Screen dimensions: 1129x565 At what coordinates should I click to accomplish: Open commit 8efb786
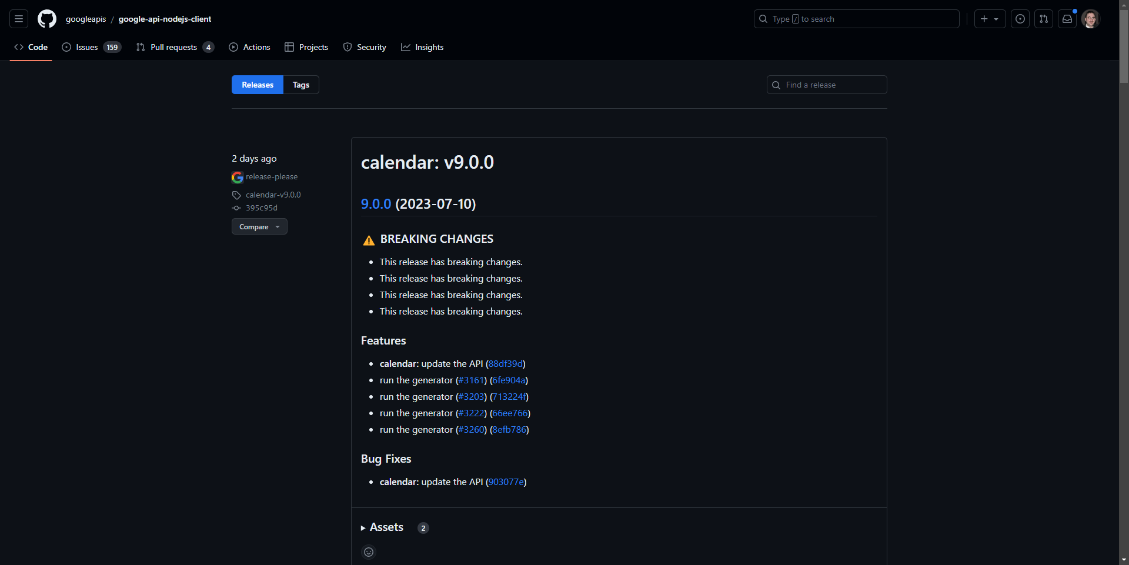coord(509,429)
